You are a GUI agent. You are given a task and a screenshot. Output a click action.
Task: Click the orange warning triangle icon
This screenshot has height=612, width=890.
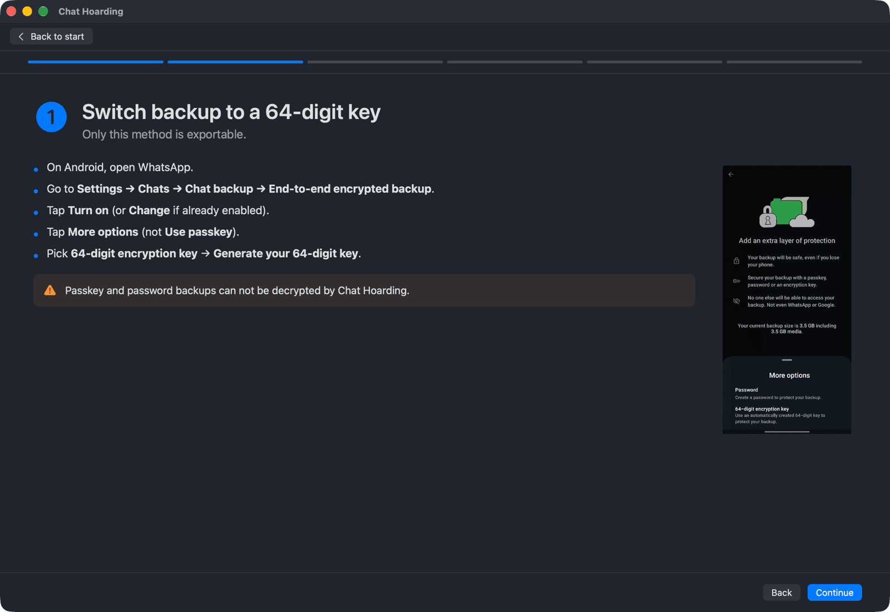tap(50, 290)
